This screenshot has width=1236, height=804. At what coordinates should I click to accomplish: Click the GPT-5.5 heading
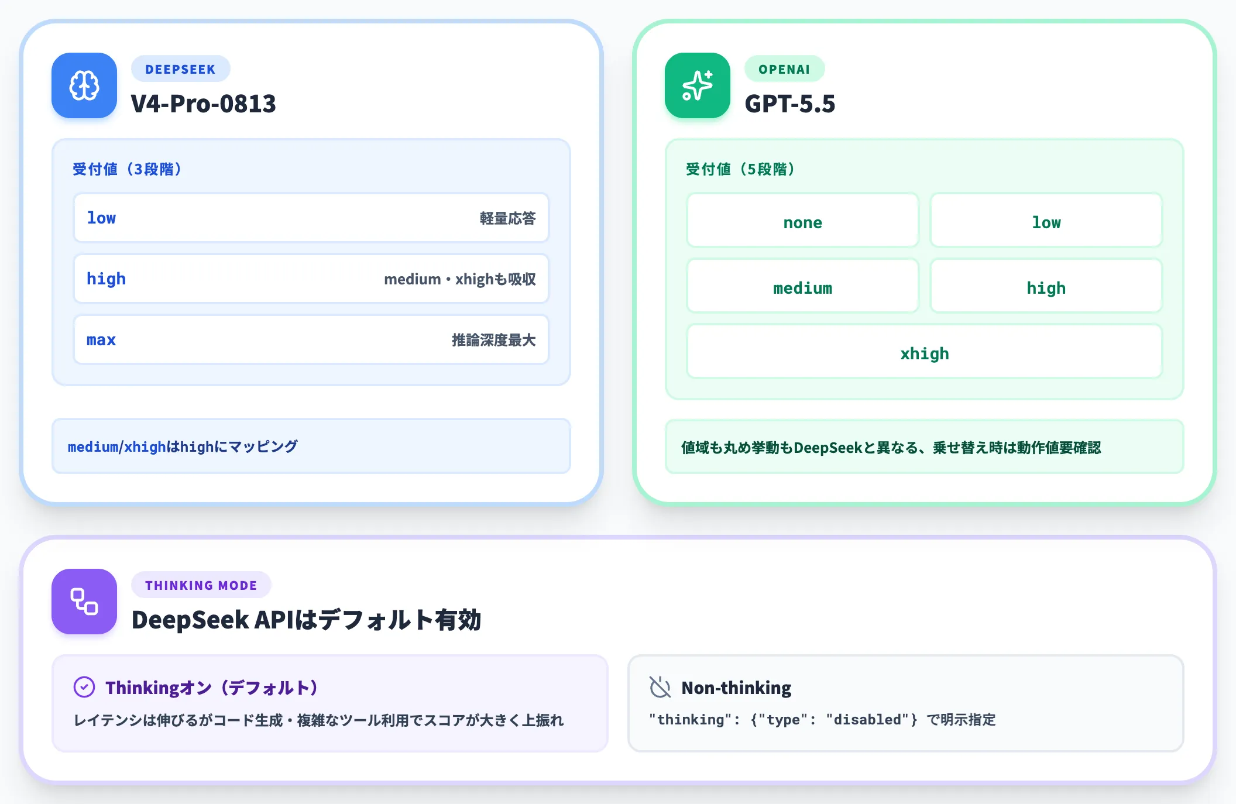click(x=790, y=104)
